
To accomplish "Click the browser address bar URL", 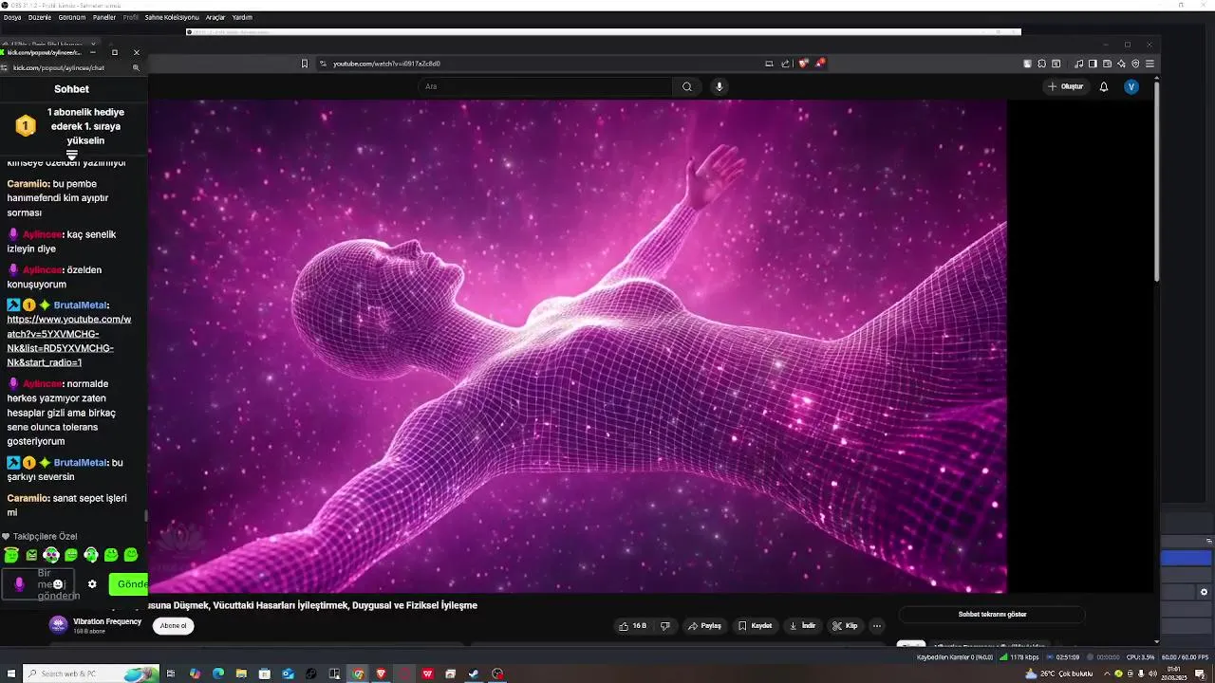I will point(386,64).
